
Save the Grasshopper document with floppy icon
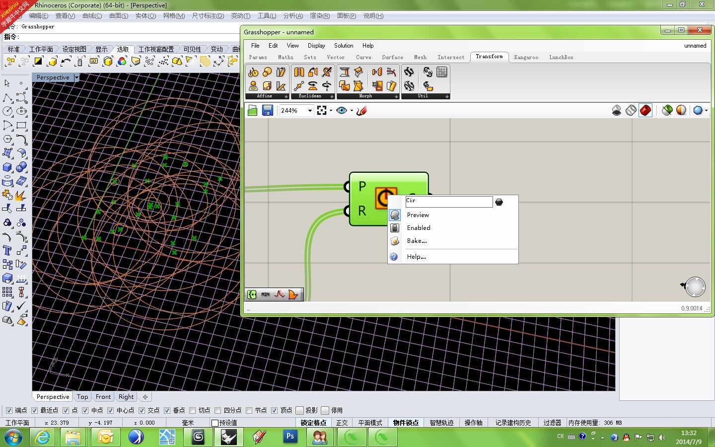tap(268, 110)
